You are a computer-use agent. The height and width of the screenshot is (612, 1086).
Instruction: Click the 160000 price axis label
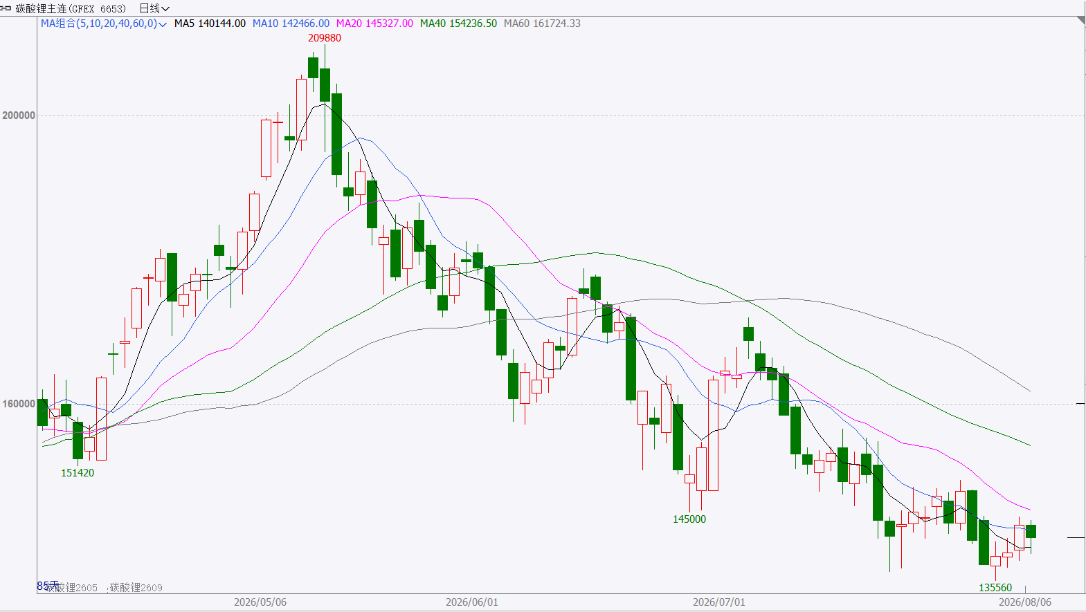[19, 404]
